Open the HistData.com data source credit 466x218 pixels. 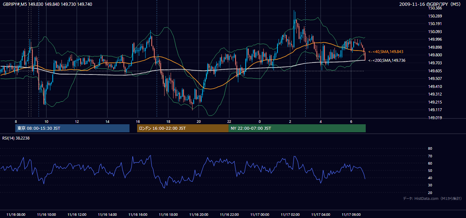[432, 198]
